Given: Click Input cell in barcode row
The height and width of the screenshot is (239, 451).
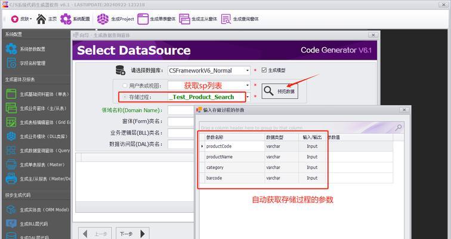Looking at the screenshot, I should [312, 178].
